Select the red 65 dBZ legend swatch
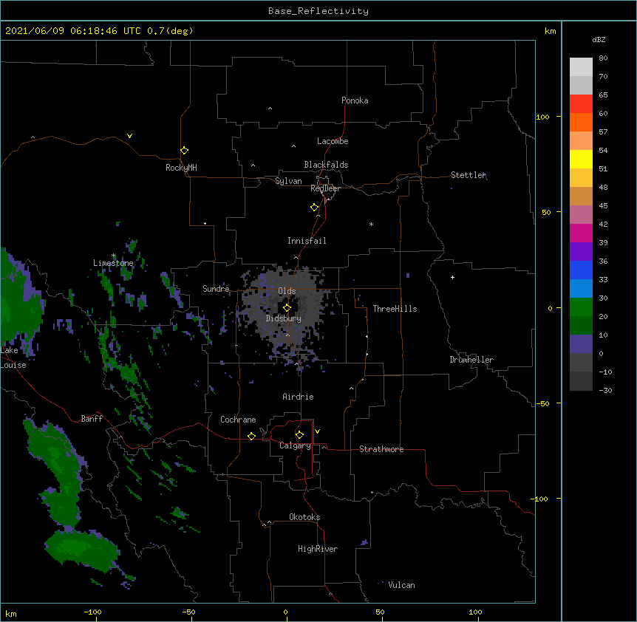This screenshot has height=622, width=637. coord(581,103)
